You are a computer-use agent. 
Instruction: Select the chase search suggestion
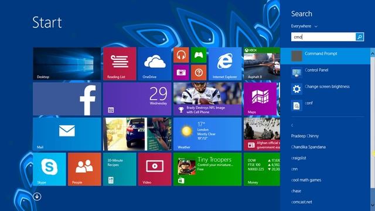[296, 191]
